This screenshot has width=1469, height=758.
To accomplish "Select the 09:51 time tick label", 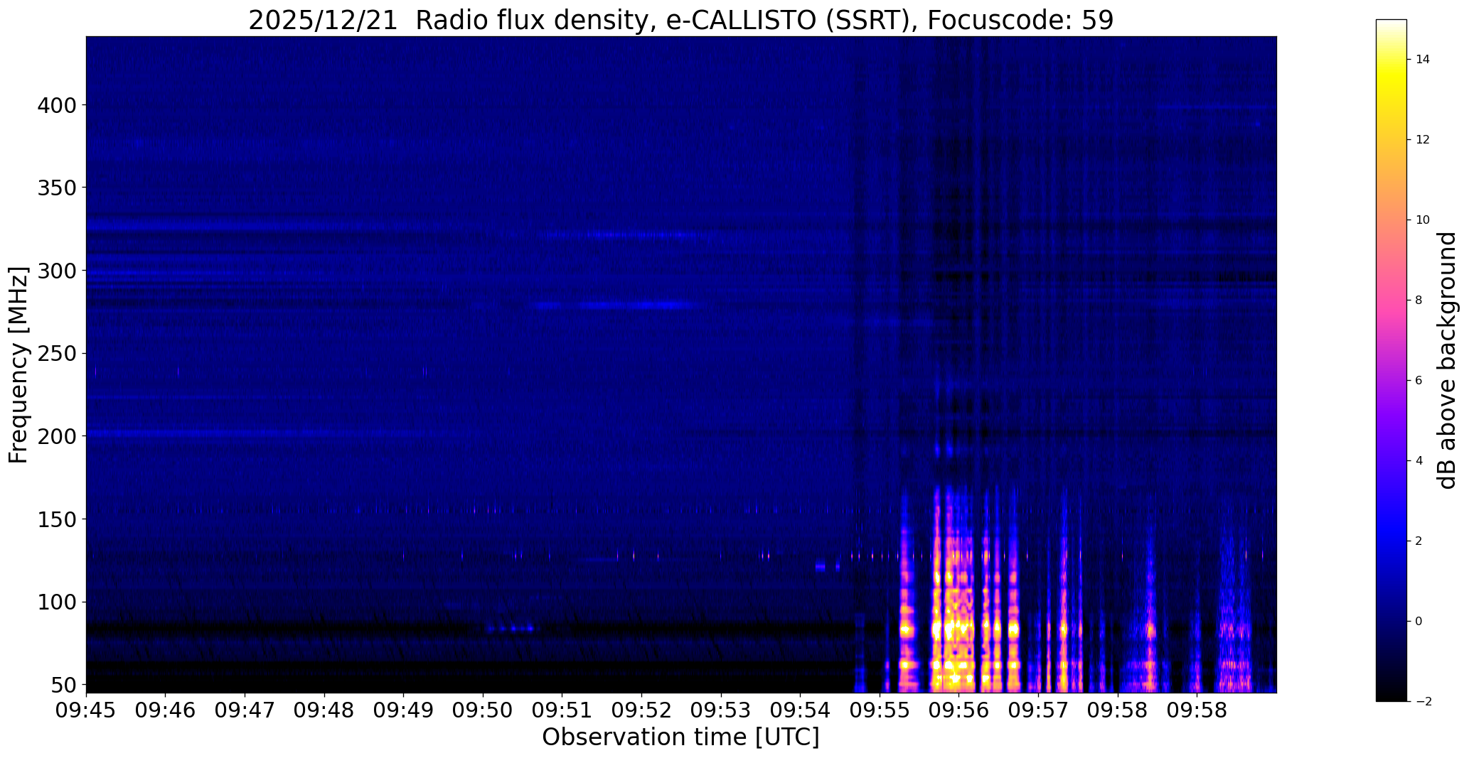I will [x=562, y=710].
